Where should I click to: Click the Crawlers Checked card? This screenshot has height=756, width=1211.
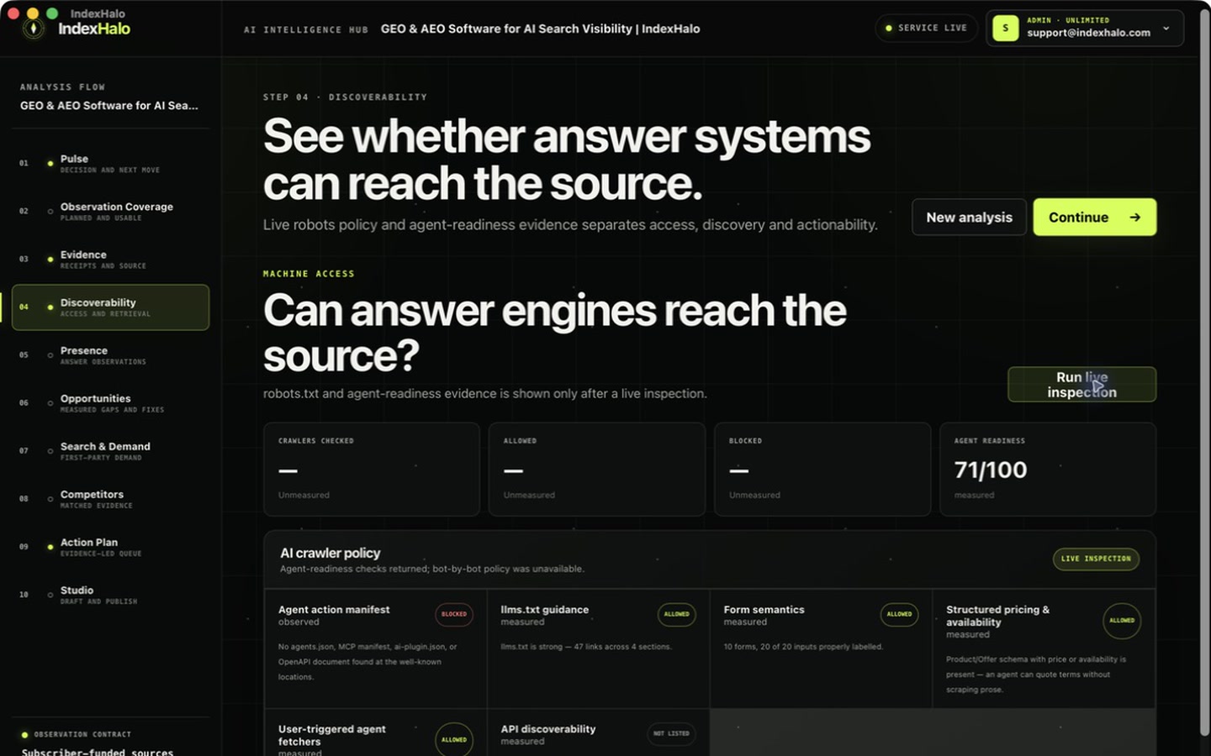pyautogui.click(x=371, y=469)
